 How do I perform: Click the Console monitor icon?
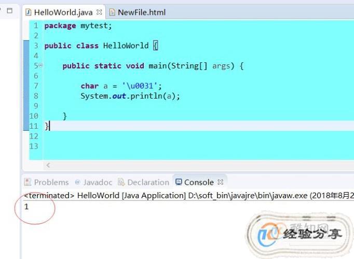(x=179, y=182)
